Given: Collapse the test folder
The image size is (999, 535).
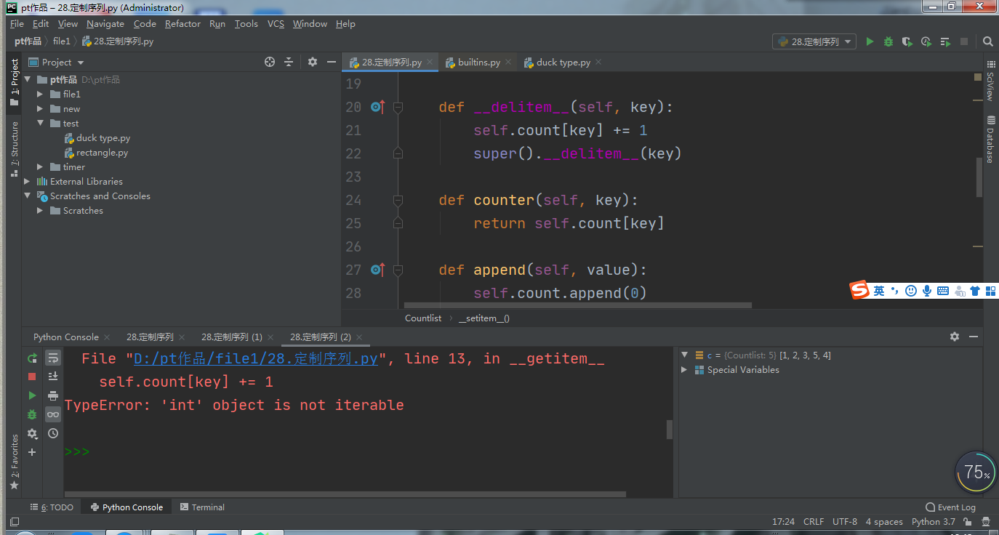Looking at the screenshot, I should (x=41, y=124).
